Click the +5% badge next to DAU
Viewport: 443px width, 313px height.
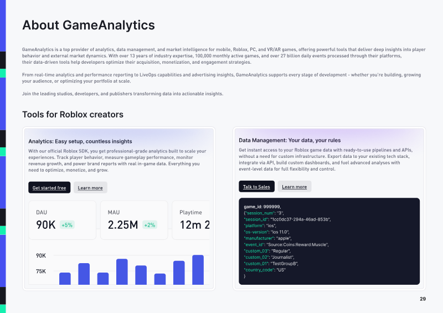[67, 225]
